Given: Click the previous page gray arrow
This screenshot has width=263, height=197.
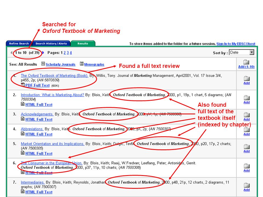Looking at the screenshot, I should tap(12, 53).
